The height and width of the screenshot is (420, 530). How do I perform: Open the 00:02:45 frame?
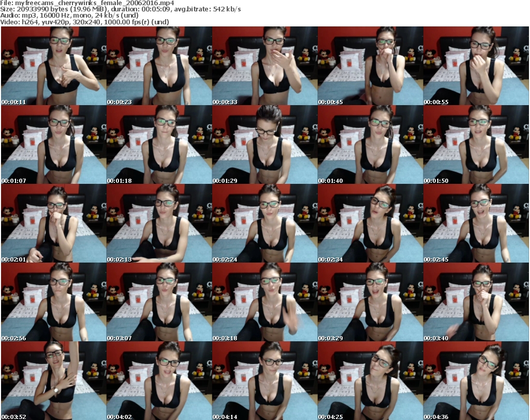476,223
